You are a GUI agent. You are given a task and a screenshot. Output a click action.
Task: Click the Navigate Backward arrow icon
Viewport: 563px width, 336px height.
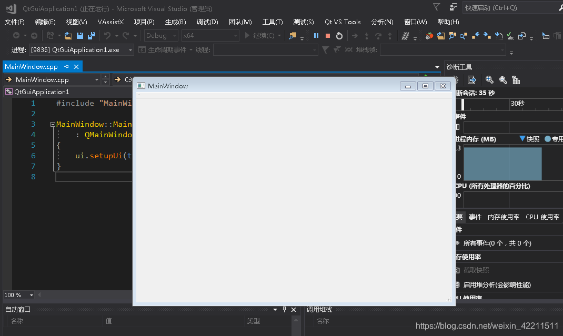point(16,36)
